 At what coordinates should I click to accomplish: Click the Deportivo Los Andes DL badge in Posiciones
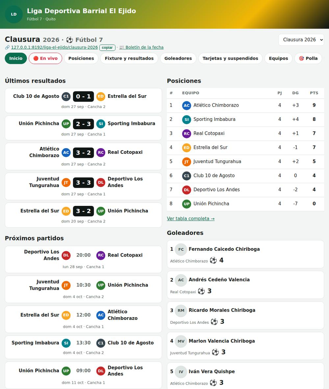tap(187, 190)
